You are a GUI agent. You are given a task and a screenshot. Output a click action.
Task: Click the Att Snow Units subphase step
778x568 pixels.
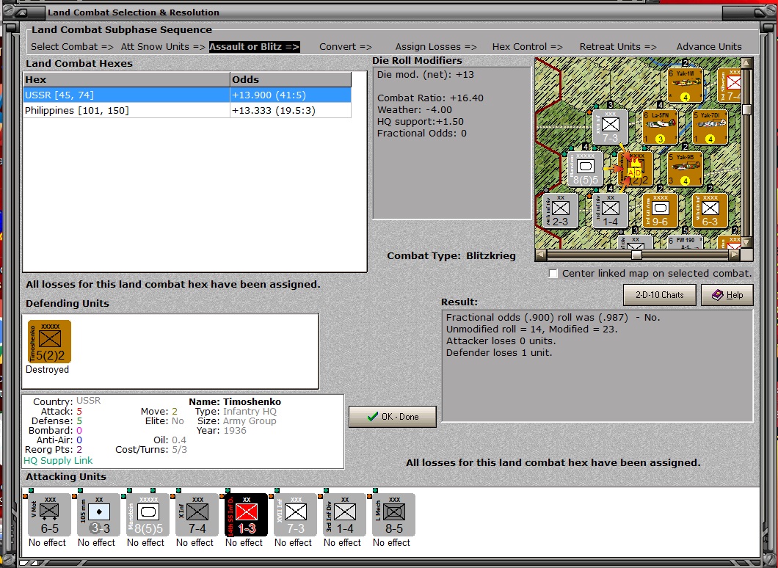point(163,47)
